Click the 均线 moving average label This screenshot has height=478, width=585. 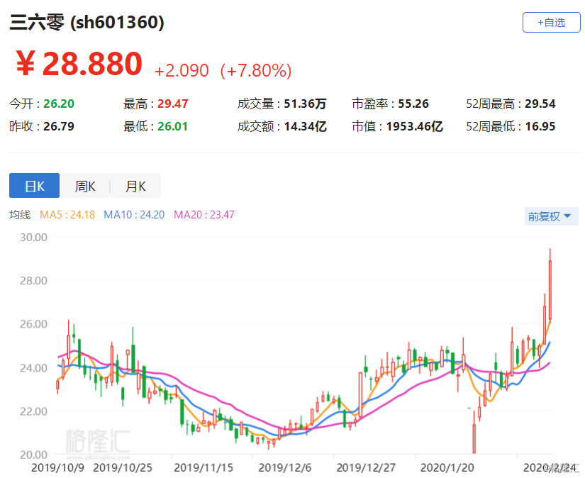click(x=20, y=215)
